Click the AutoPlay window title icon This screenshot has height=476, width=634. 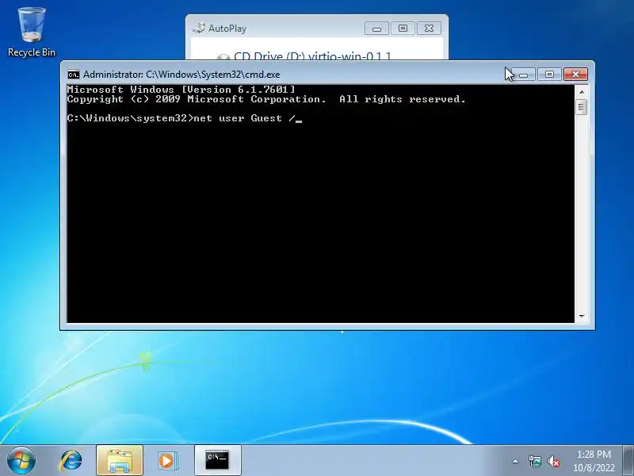tap(199, 28)
